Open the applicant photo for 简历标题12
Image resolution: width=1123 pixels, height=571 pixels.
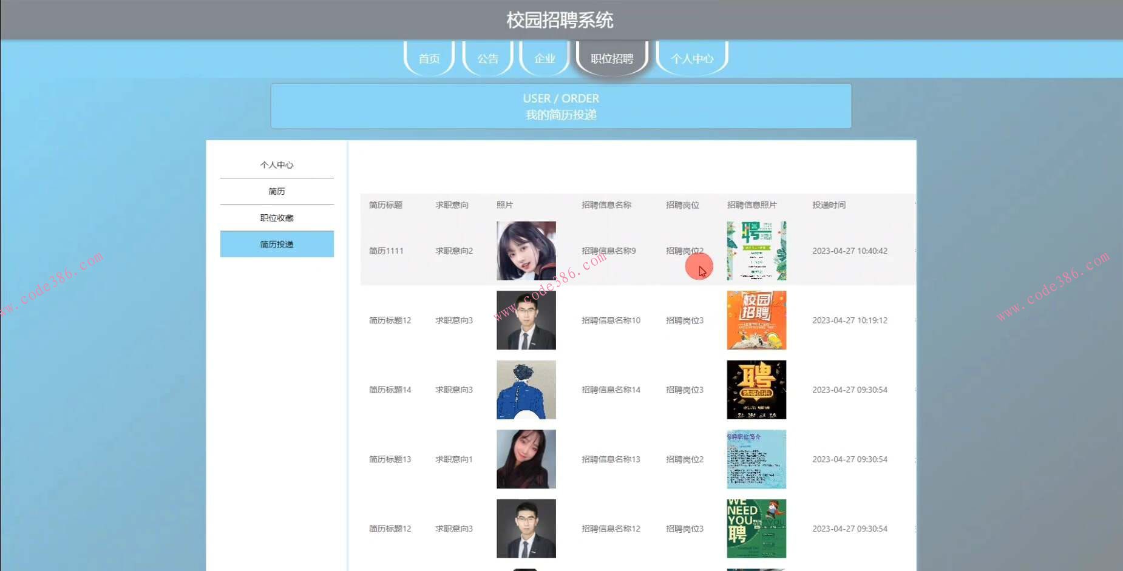coord(526,320)
